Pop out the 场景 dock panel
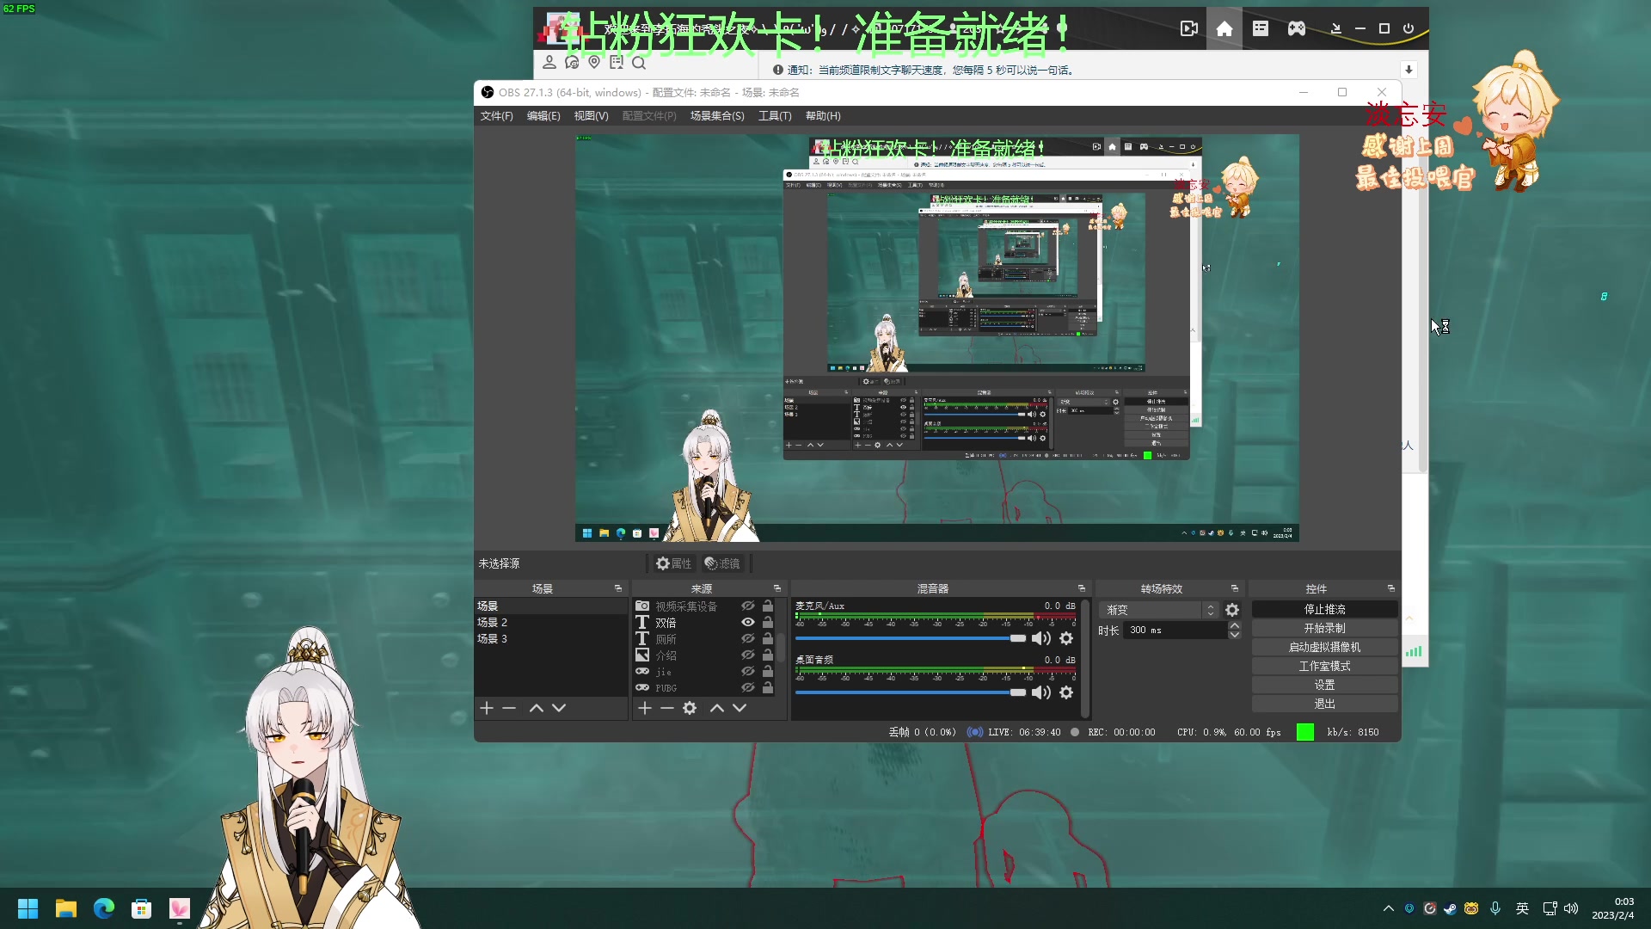The image size is (1651, 929). point(618,588)
